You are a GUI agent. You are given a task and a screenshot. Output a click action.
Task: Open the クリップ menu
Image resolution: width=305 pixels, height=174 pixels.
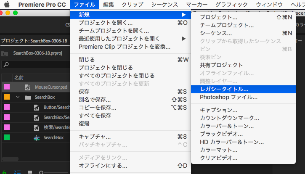133,5
